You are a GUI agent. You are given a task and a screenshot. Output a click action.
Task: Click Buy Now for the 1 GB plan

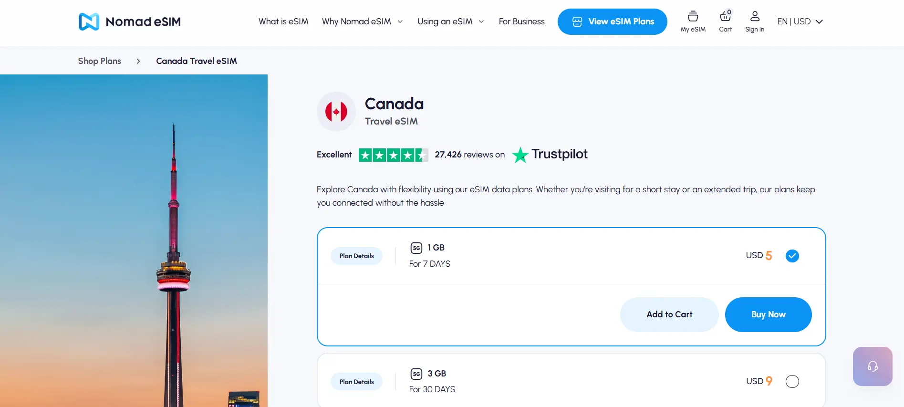click(x=768, y=314)
